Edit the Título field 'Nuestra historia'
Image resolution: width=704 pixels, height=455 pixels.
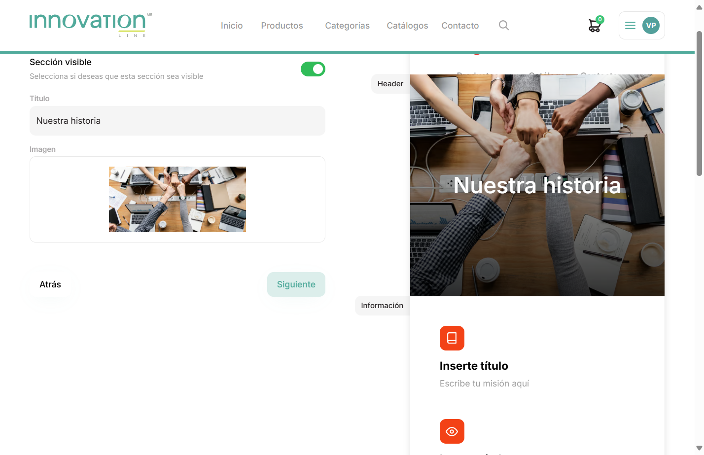(177, 121)
